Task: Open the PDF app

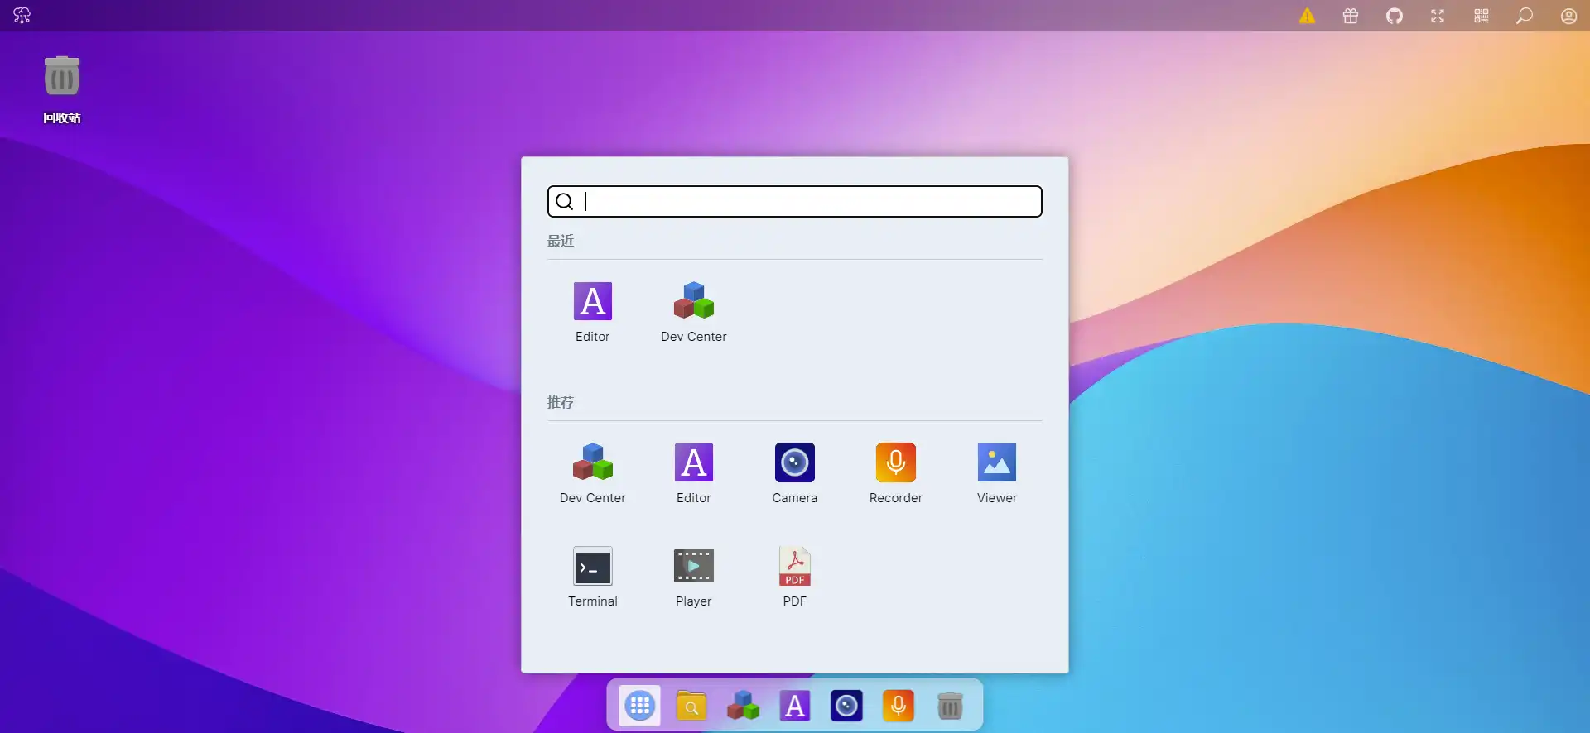Action: (794, 567)
